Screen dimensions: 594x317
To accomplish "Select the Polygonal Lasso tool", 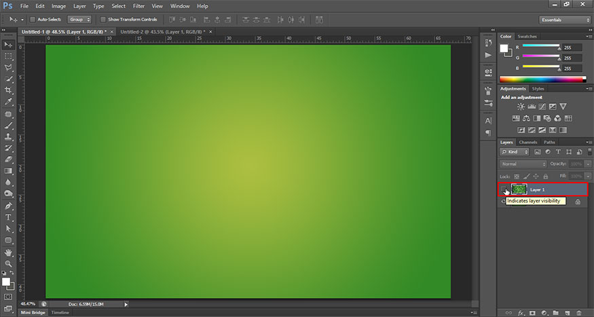I will [8, 67].
